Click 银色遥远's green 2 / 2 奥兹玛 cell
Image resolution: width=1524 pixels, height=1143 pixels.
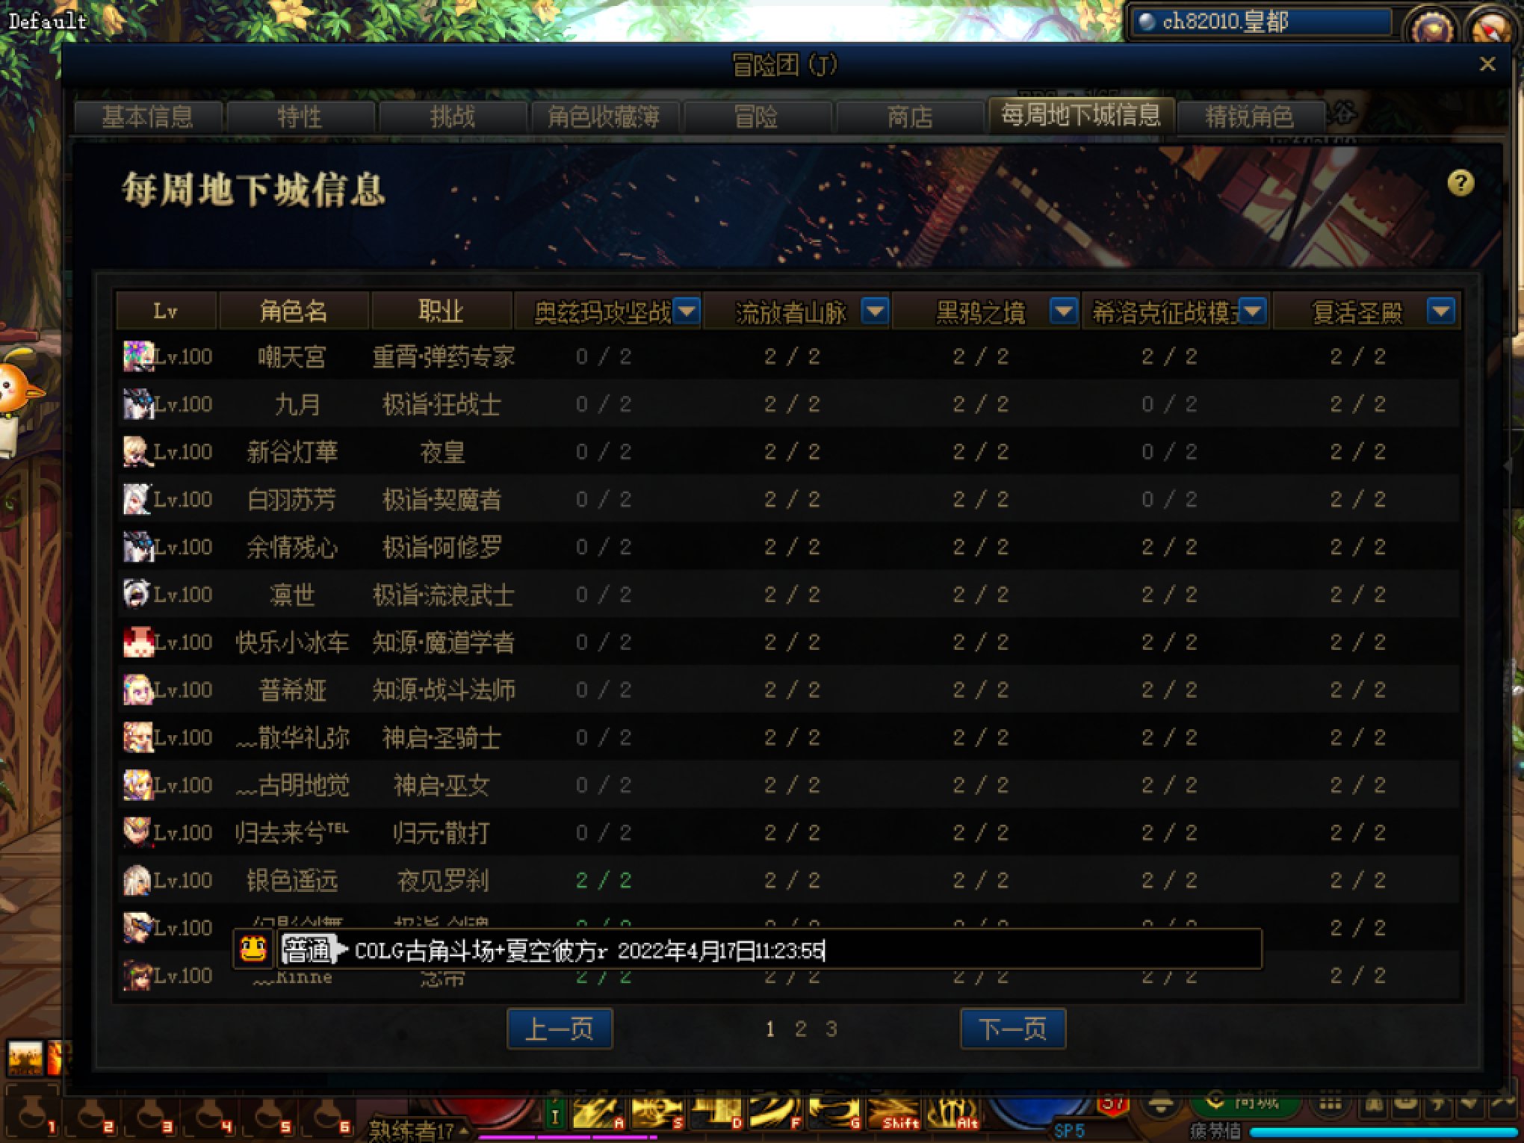(604, 881)
